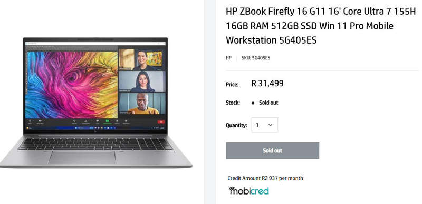Click the HP ZBook Firefly 16 G11 product title
Screen dimensions: 422x204
click(321, 26)
